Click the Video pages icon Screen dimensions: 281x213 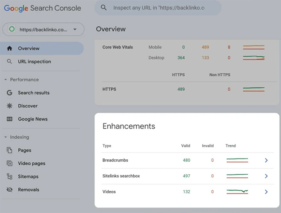tap(9, 164)
